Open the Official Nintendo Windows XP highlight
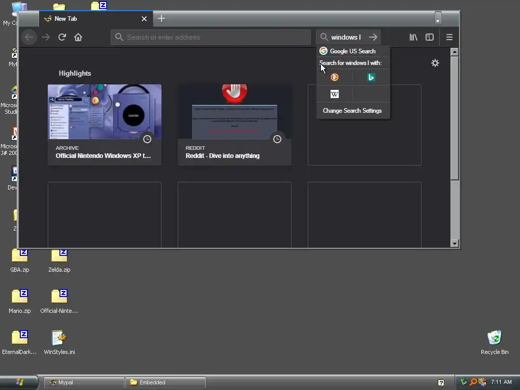Screen dimensions: 520x390 pyautogui.click(x=105, y=125)
